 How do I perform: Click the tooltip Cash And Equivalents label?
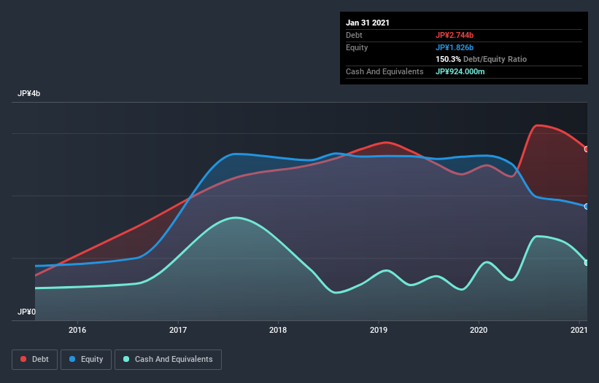[x=384, y=71]
